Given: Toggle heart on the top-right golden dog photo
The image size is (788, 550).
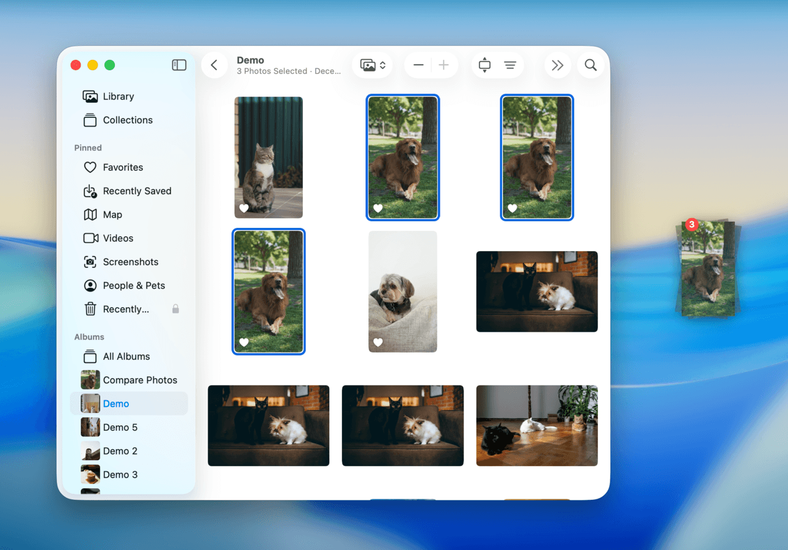Looking at the screenshot, I should pos(513,208).
